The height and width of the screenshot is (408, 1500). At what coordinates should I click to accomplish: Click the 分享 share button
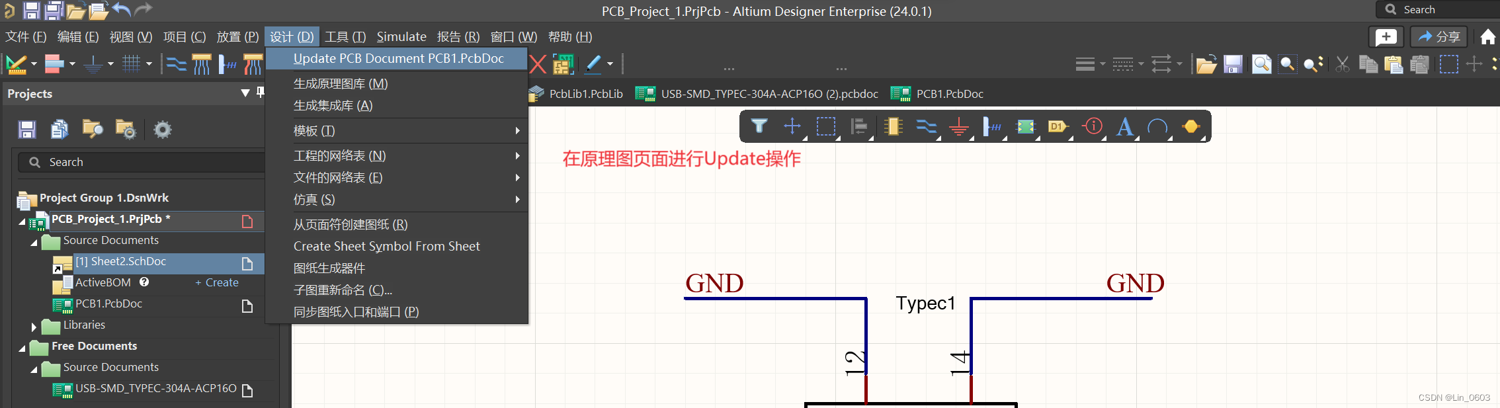click(x=1439, y=37)
